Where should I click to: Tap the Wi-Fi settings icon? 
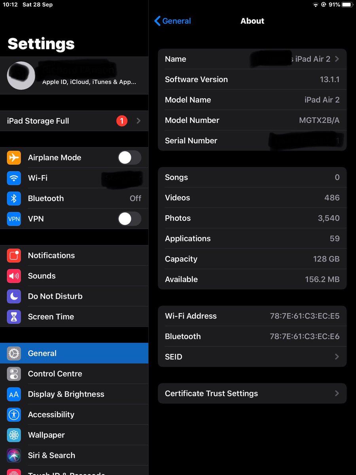(14, 178)
